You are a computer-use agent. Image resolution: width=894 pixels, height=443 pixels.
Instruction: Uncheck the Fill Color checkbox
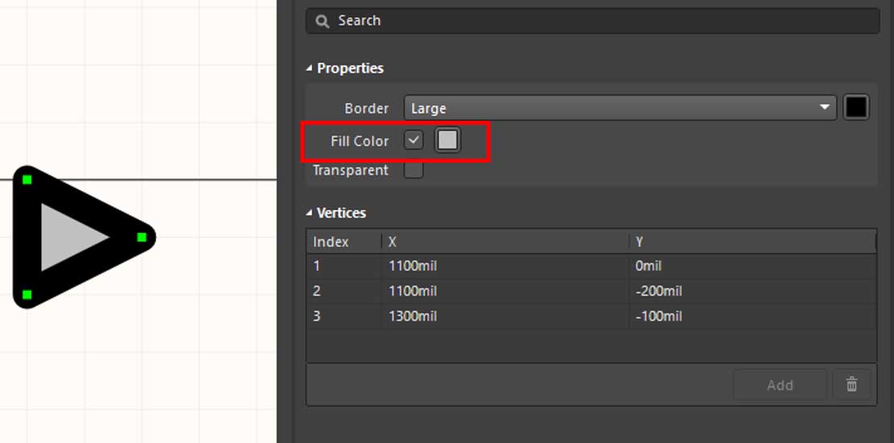coord(413,140)
